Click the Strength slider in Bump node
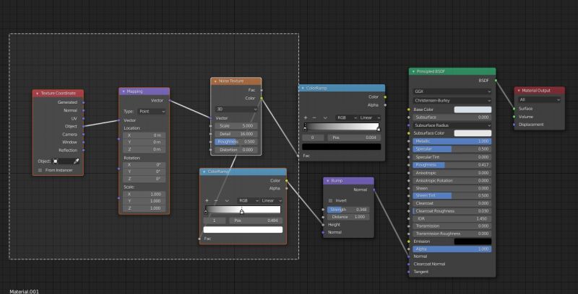Viewport: 578px width, 294px height. [348, 210]
